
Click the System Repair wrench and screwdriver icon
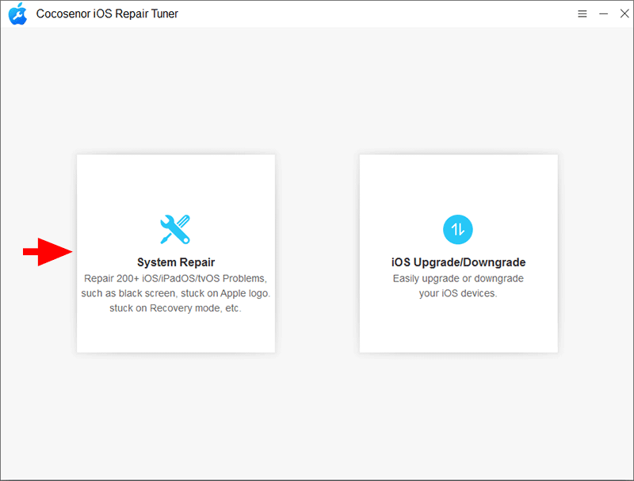(x=175, y=229)
